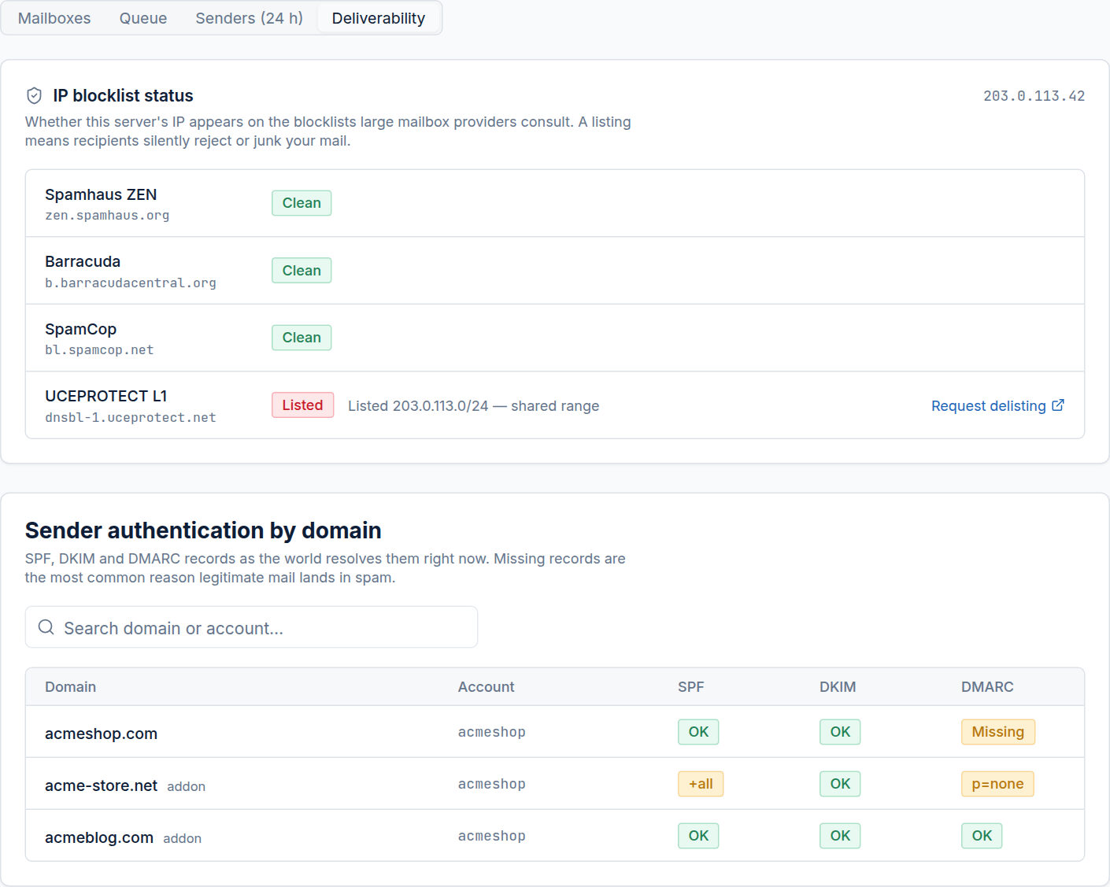Click the DKIM OK badge for acme-store.net
Image resolution: width=1110 pixels, height=887 pixels.
(840, 784)
